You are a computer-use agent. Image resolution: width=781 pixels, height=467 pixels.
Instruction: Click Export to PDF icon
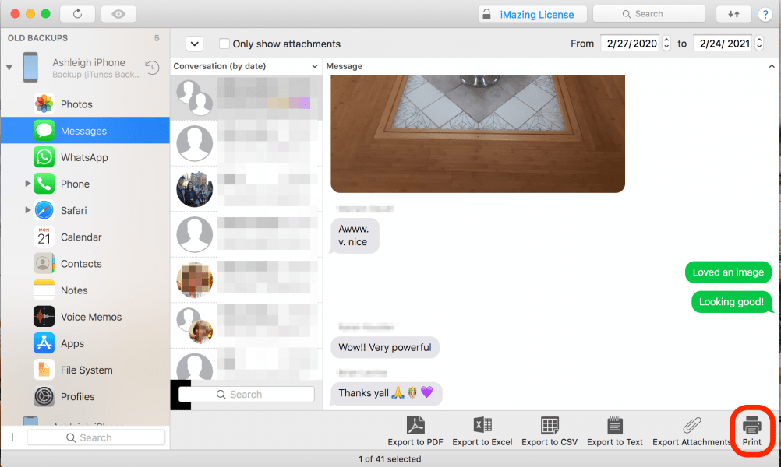pyautogui.click(x=415, y=426)
